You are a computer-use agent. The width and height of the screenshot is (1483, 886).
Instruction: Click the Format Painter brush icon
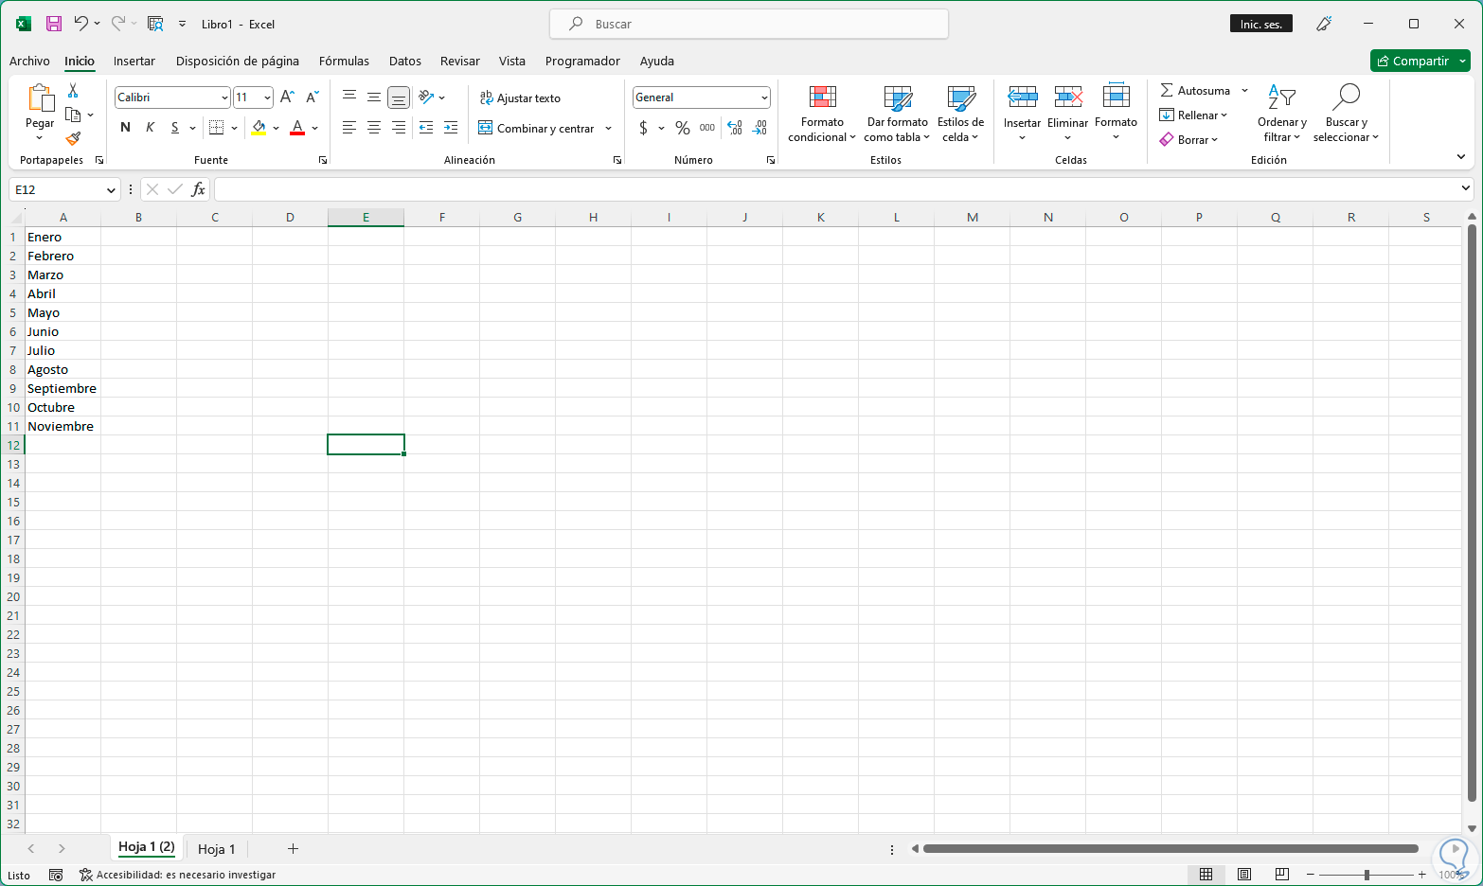coord(73,138)
